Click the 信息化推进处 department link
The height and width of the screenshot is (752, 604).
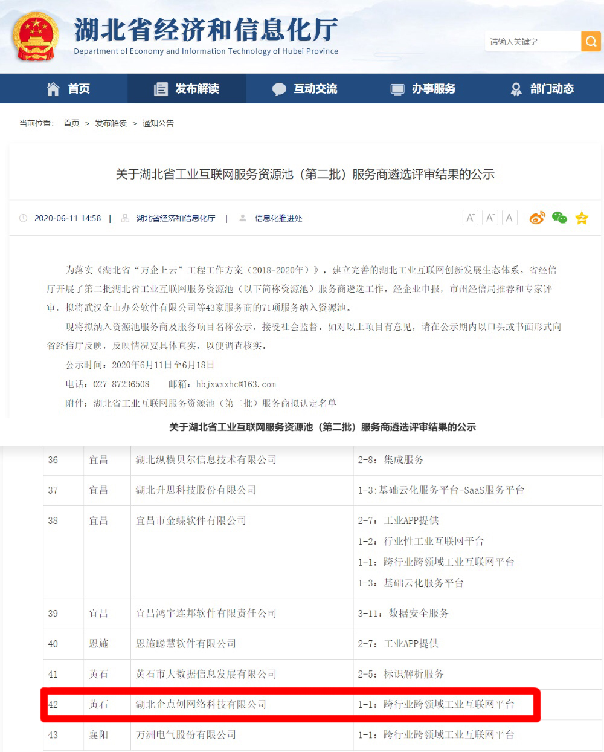[x=278, y=218]
